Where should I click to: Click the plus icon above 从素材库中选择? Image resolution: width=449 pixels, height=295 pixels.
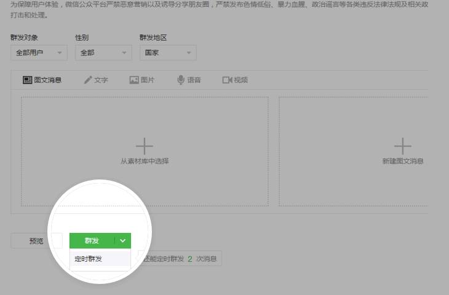(x=145, y=146)
